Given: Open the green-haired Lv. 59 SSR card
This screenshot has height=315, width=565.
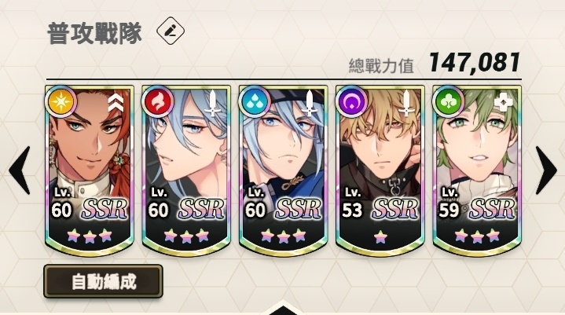Looking at the screenshot, I should click(x=477, y=170).
